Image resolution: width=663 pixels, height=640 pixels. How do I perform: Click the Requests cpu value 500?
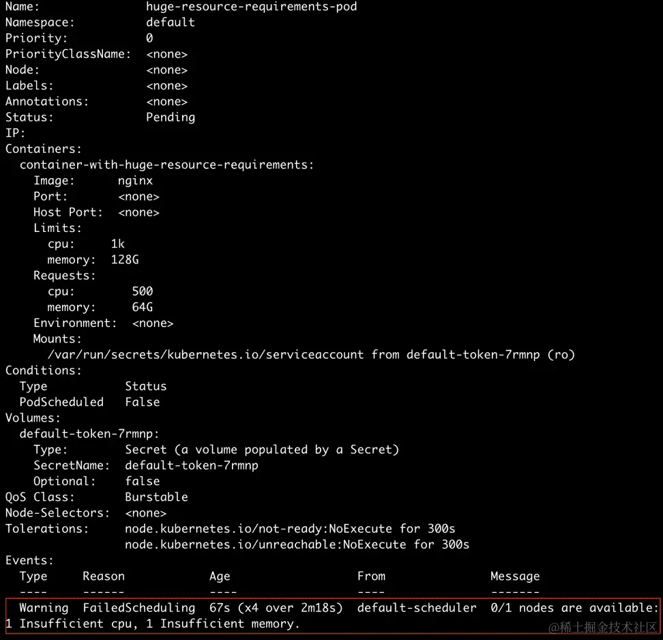click(142, 291)
